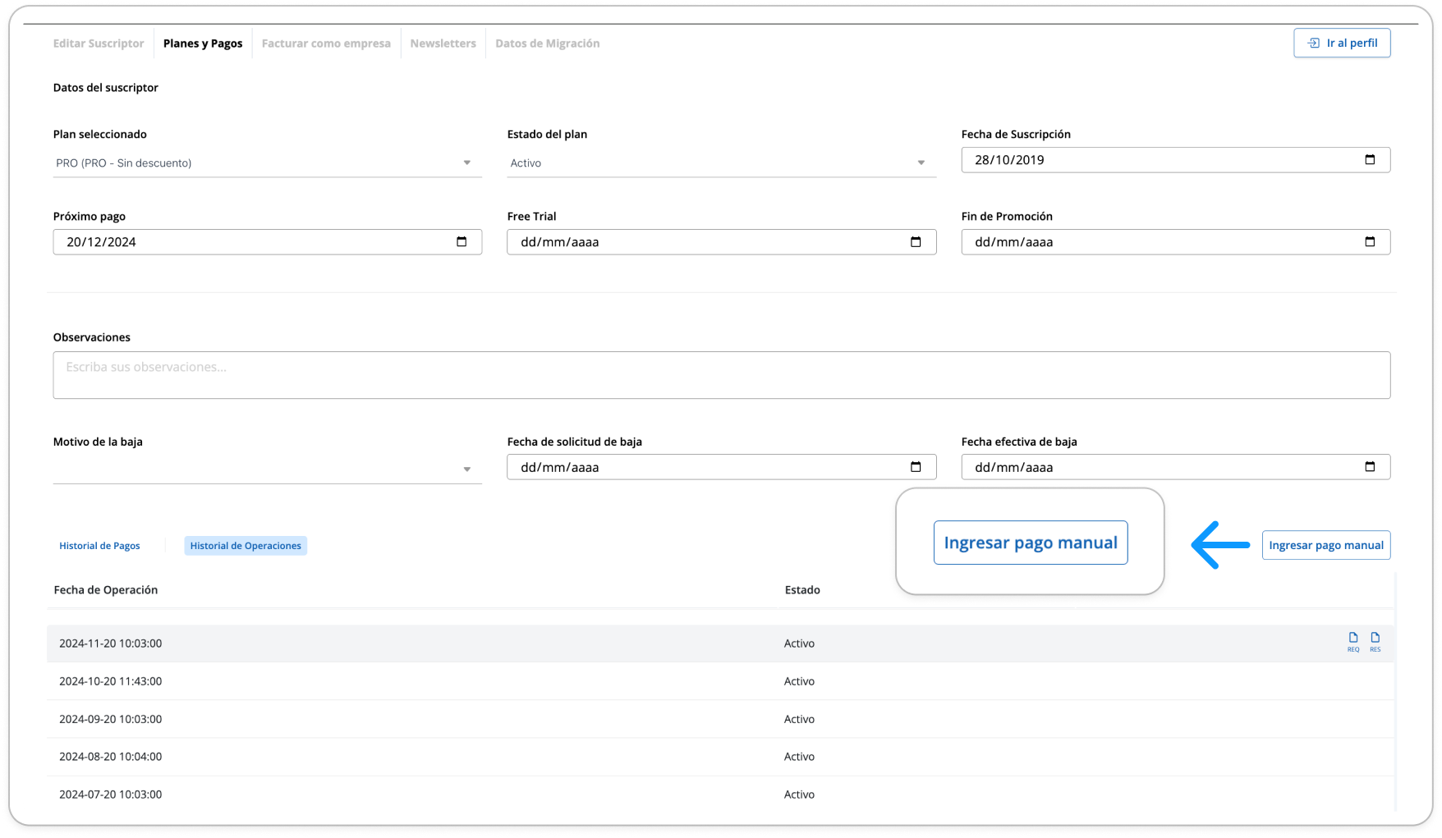This screenshot has width=1442, height=838.
Task: Open Datos de Migración tab
Action: pyautogui.click(x=548, y=44)
